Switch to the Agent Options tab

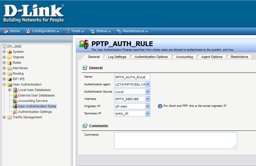(x=212, y=57)
